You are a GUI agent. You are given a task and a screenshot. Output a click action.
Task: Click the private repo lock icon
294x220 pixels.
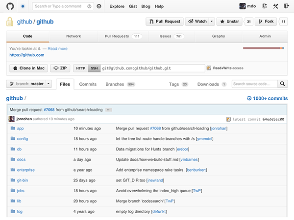tap(10, 22)
